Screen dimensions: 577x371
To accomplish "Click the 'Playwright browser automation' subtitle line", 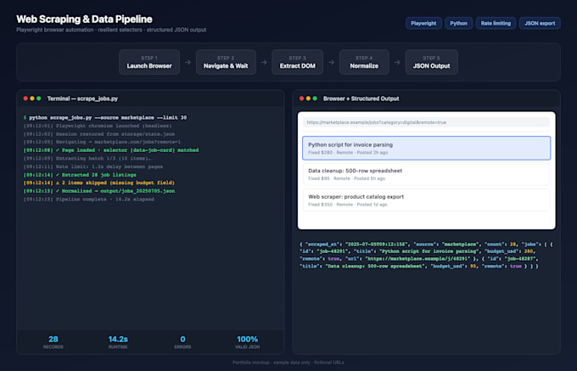I will point(111,30).
